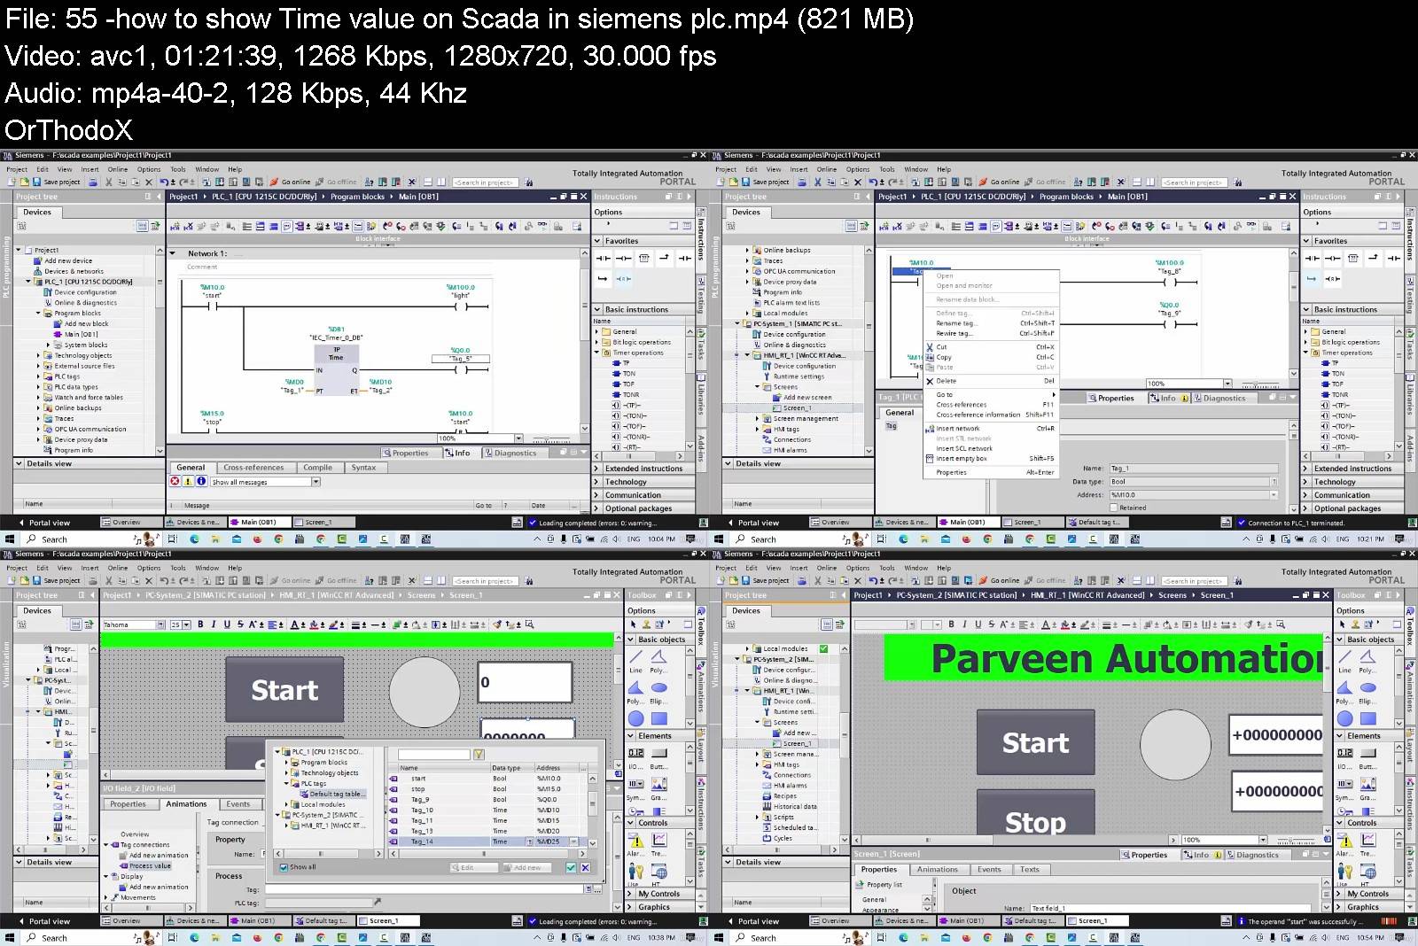
Task: Click the filter funnel icon in tag picker
Action: tap(479, 755)
